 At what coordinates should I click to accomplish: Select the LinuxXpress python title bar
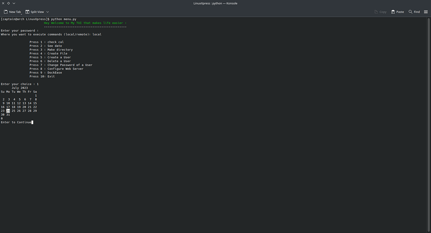click(x=215, y=3)
